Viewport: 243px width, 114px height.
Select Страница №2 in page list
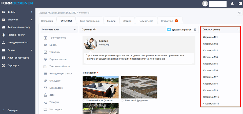click(210, 44)
